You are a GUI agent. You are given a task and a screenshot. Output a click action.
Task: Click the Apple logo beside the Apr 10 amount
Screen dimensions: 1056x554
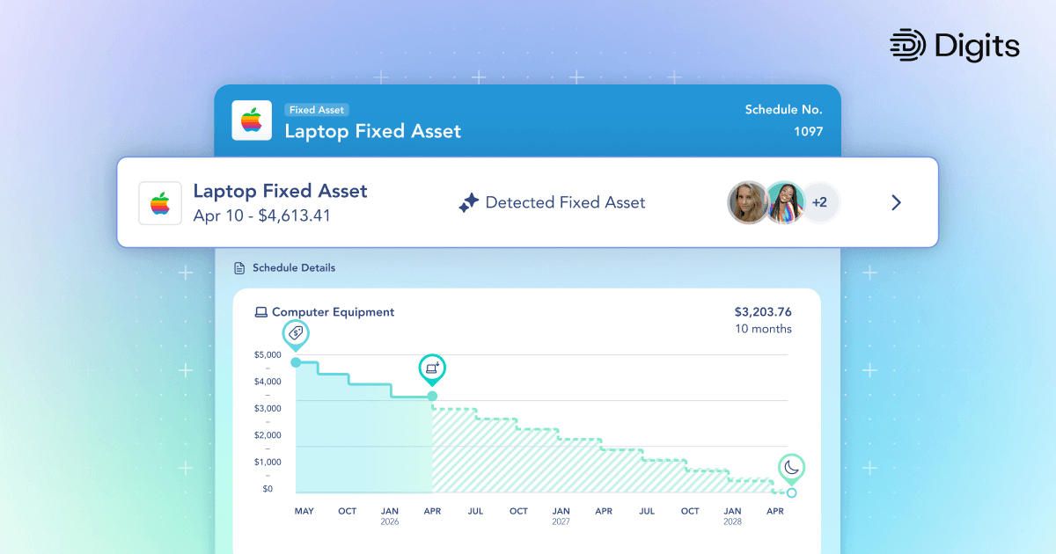coord(160,203)
